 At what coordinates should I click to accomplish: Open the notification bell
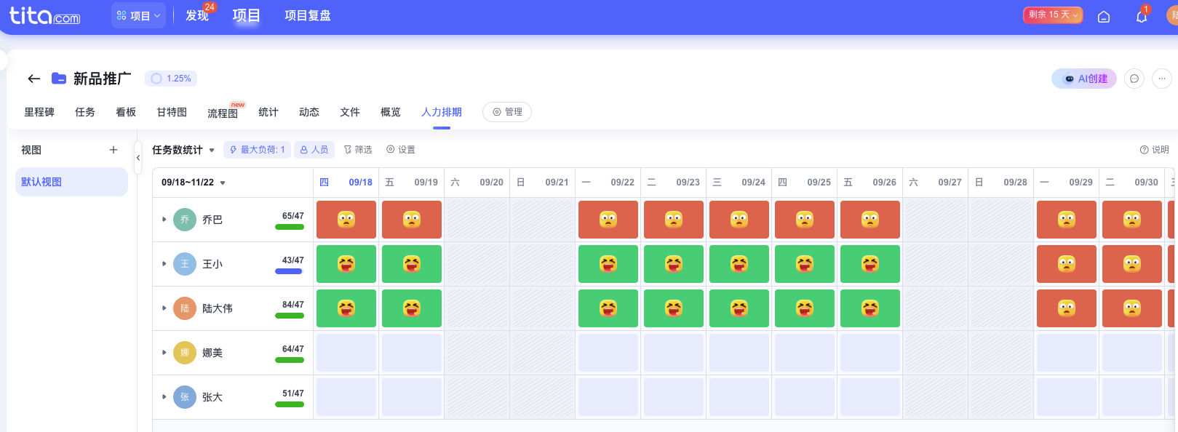[1142, 17]
